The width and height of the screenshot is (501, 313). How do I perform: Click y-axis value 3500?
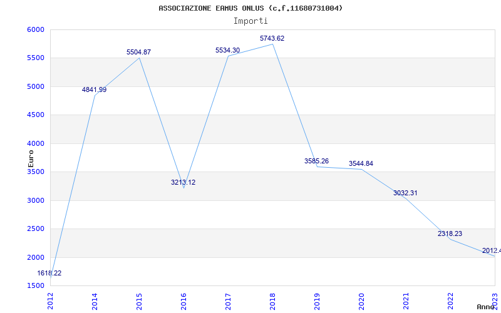click(x=35, y=172)
